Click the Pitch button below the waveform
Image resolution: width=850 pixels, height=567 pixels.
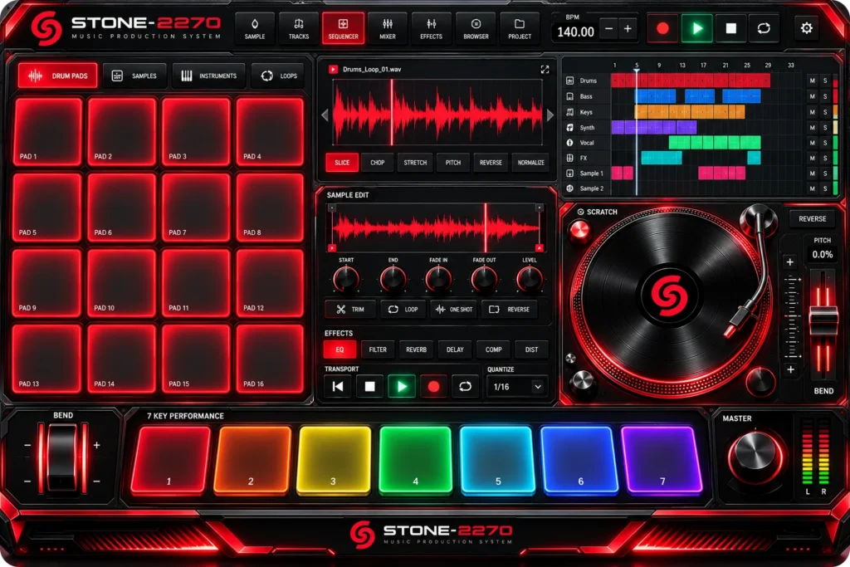pyautogui.click(x=453, y=163)
